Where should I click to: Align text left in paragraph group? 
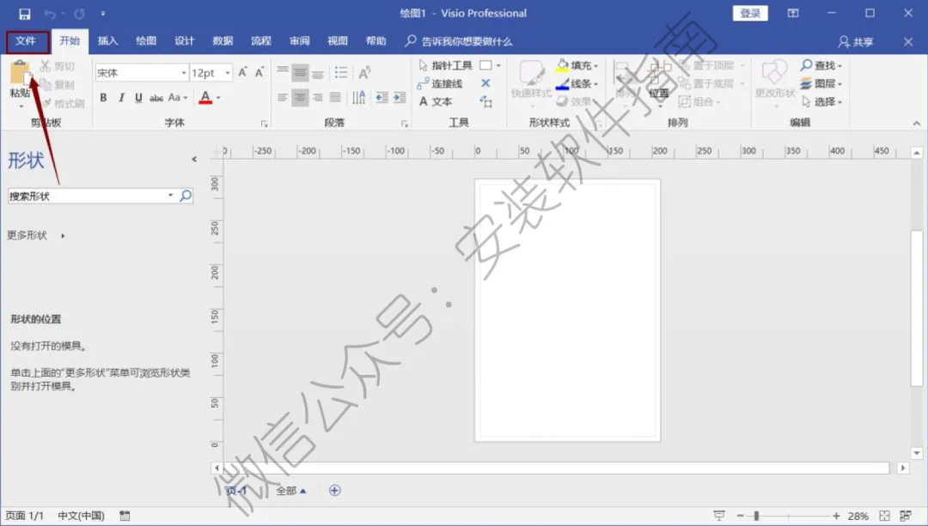[x=283, y=98]
